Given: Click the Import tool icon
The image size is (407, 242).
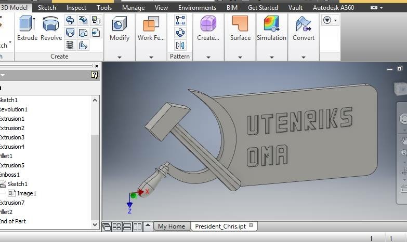Looking at the screenshot, I should coord(96,33).
